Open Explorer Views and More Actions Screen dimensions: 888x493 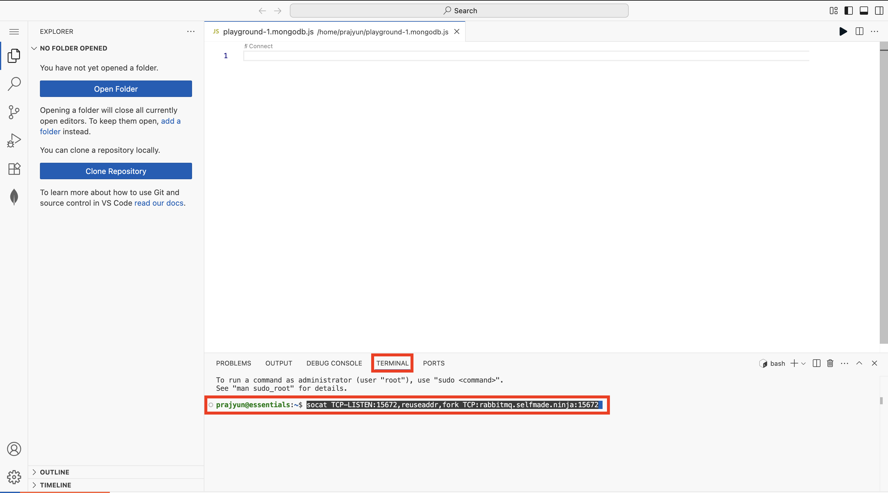[191, 31]
